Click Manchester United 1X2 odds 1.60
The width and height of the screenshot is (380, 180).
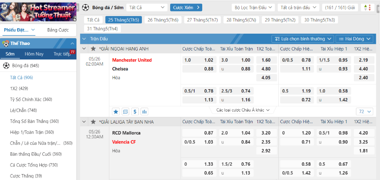266,60
